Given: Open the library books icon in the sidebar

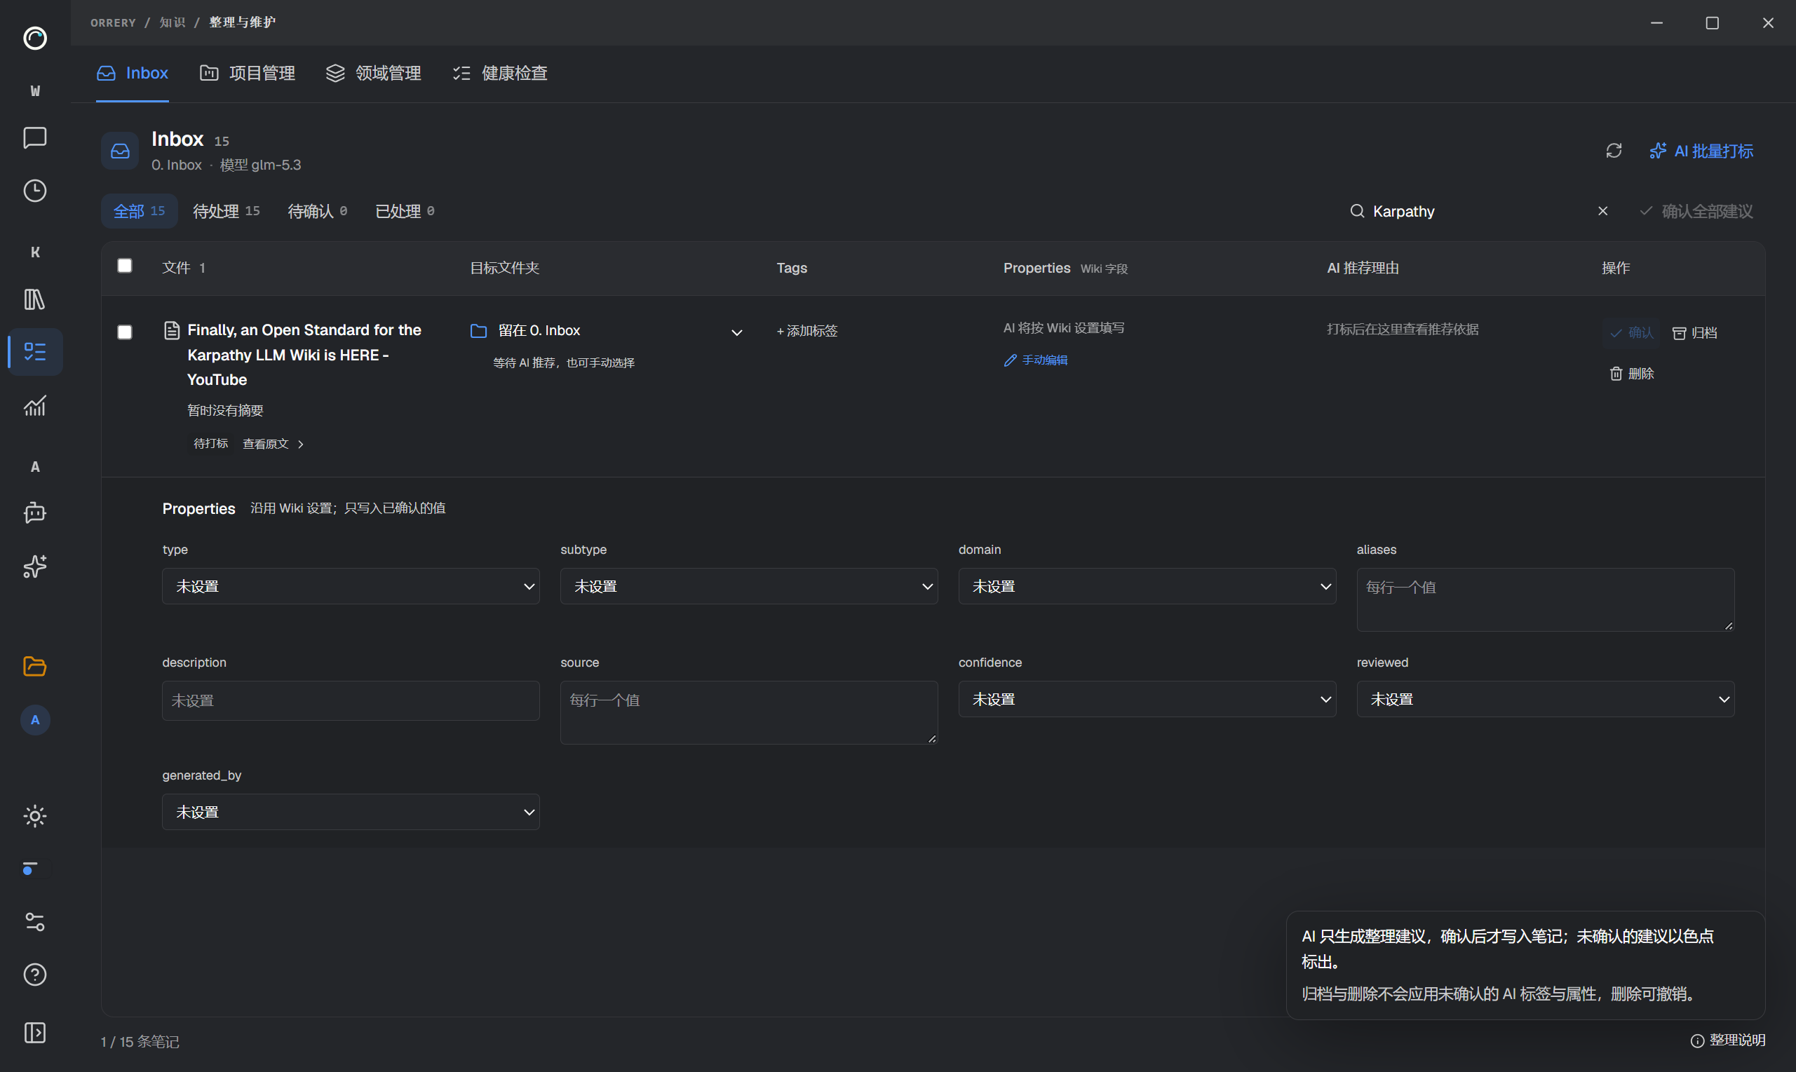Looking at the screenshot, I should point(34,299).
